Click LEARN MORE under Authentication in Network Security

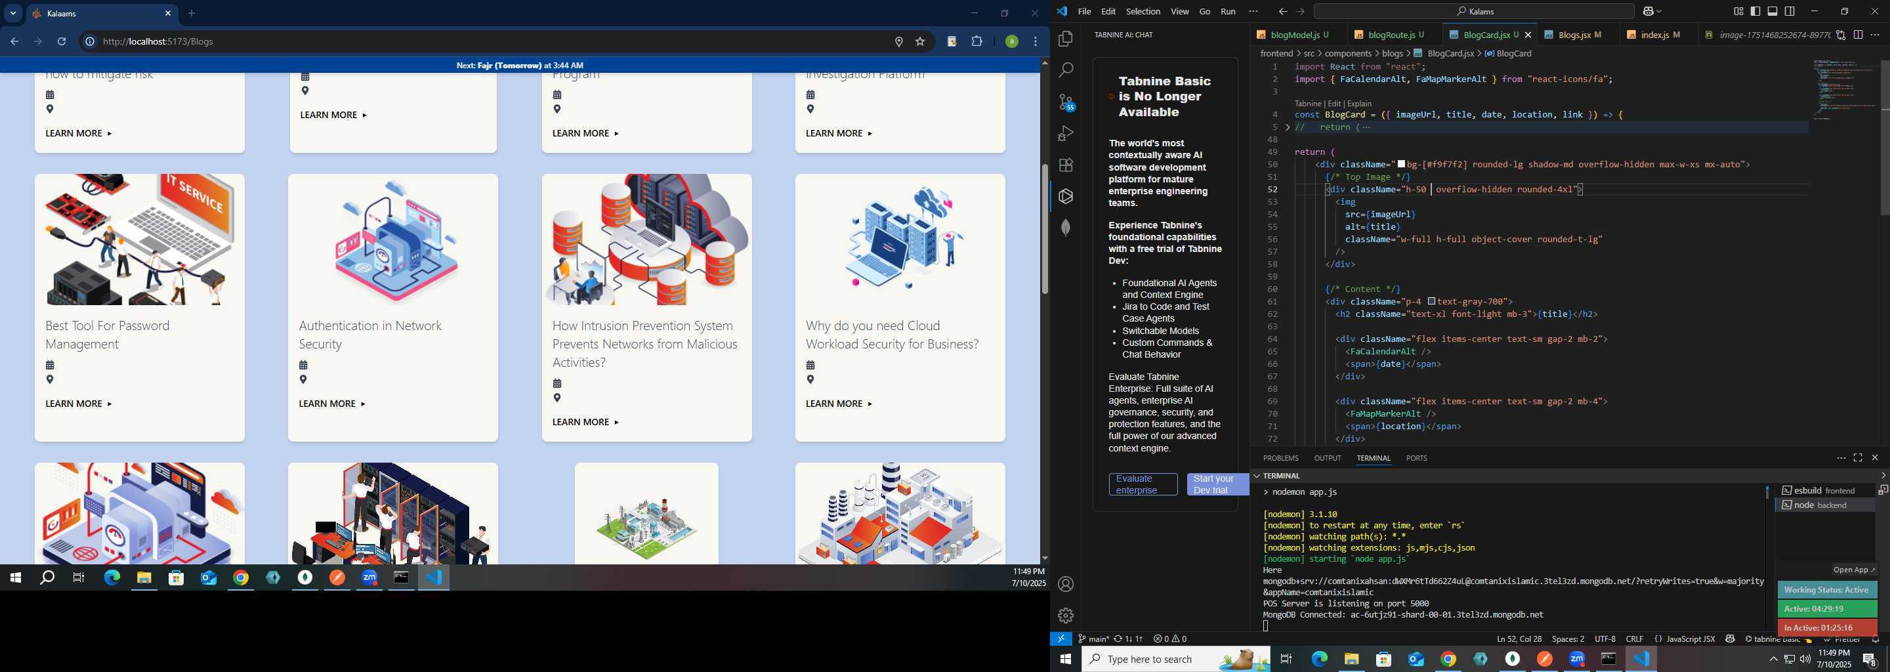click(x=331, y=404)
